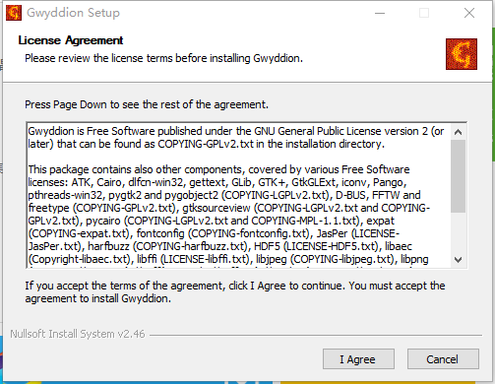This screenshot has height=384, width=495.
Task: Click the empty scrollbar track below the thumb
Action: pyautogui.click(x=459, y=232)
